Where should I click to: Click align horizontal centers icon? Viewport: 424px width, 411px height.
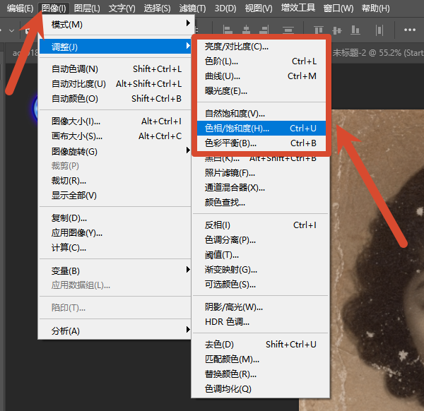click(x=246, y=30)
